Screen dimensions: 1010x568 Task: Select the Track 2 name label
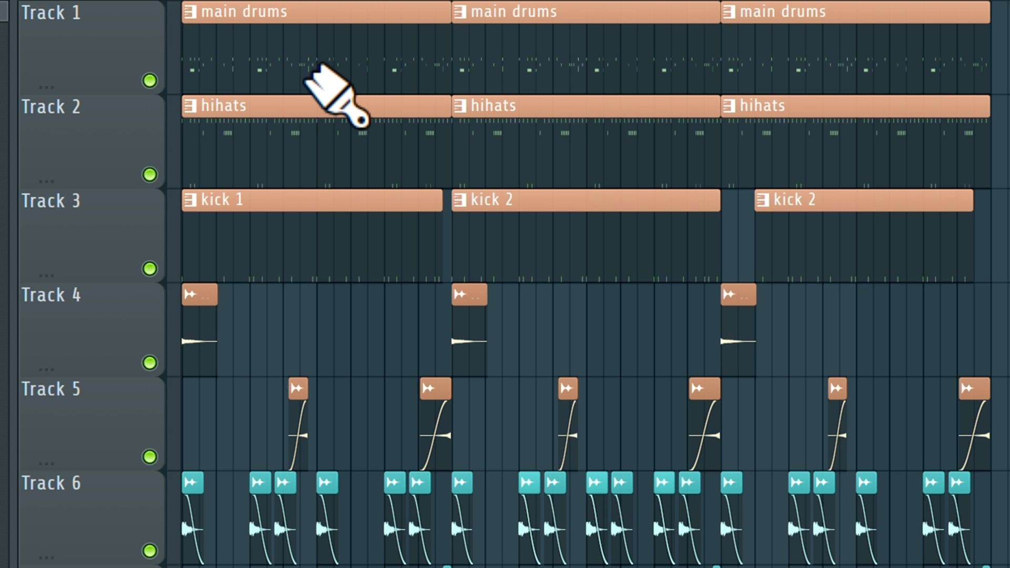pos(51,107)
